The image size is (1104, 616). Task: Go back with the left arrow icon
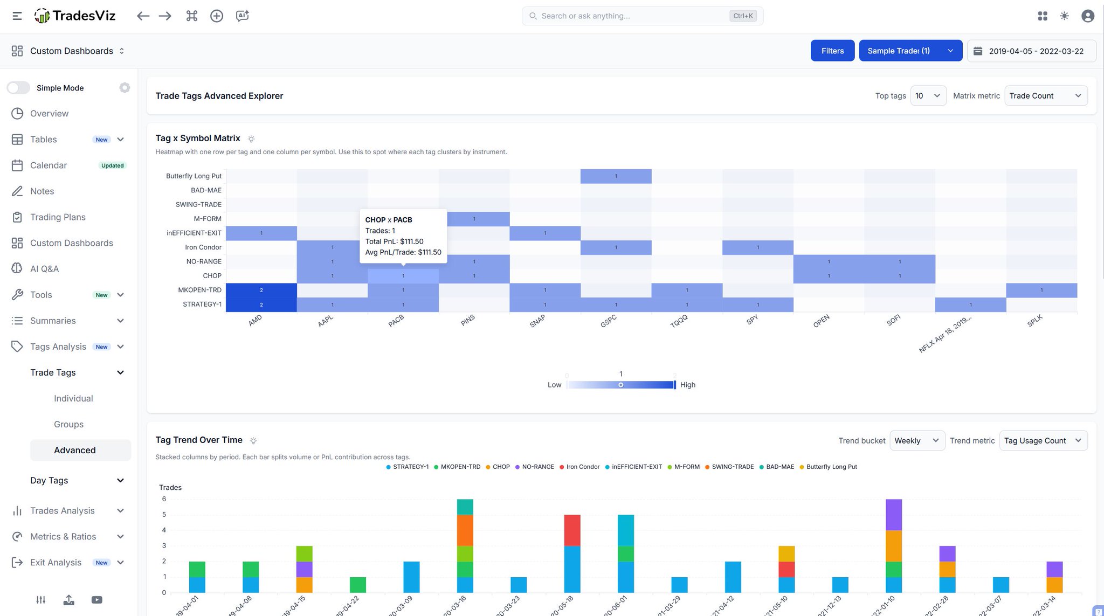click(143, 16)
